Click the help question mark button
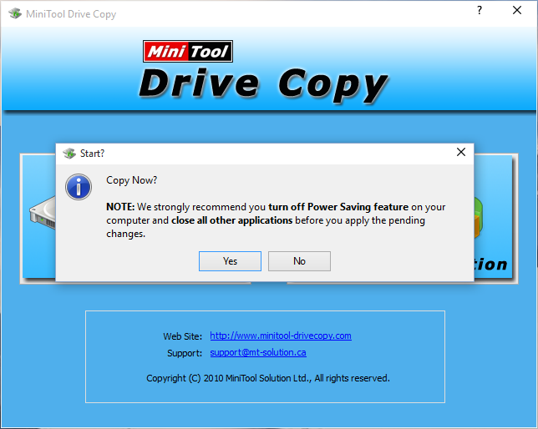This screenshot has width=538, height=429. pos(480,10)
